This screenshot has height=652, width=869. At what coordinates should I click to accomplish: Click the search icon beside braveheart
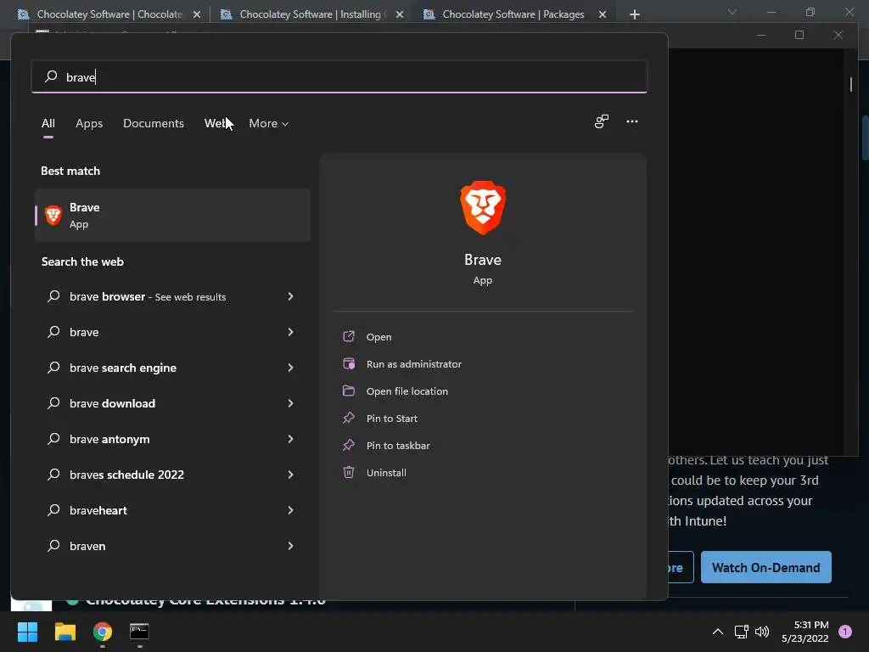53,509
